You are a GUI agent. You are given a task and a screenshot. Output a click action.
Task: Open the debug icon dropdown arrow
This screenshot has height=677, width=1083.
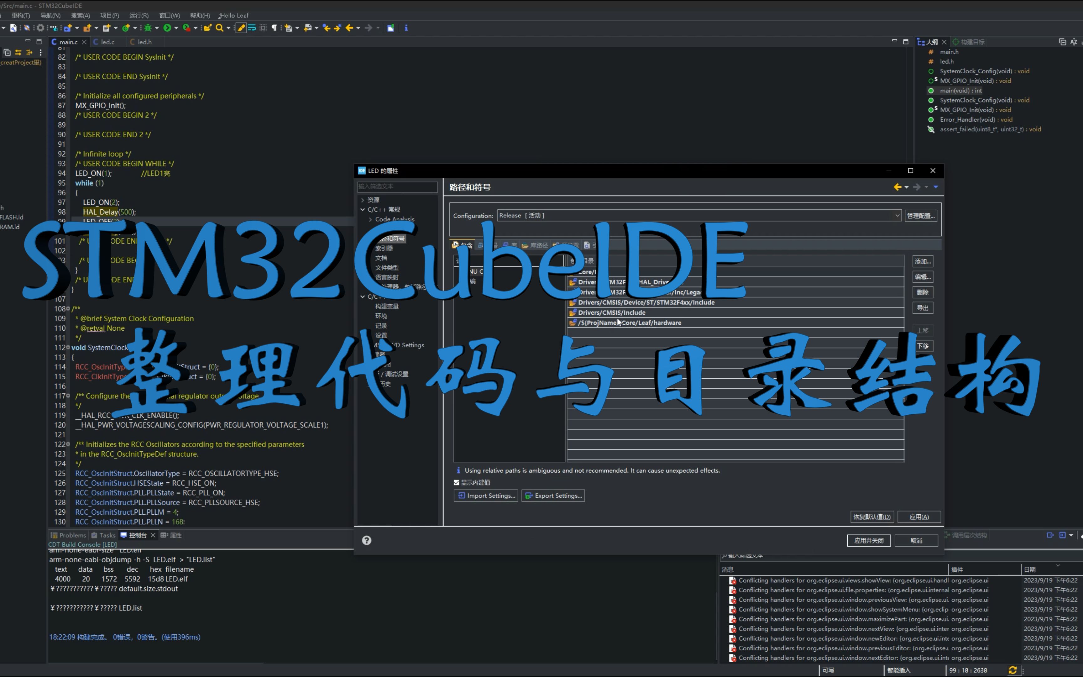pyautogui.click(x=157, y=28)
